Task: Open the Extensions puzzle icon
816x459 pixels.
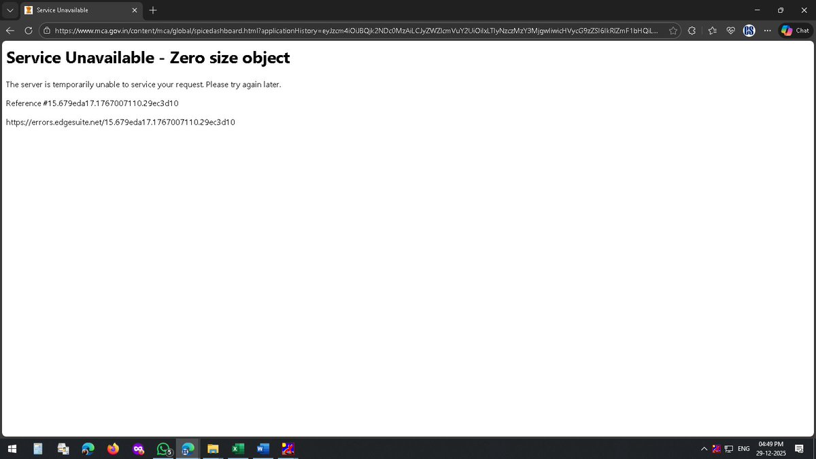Action: 692,31
